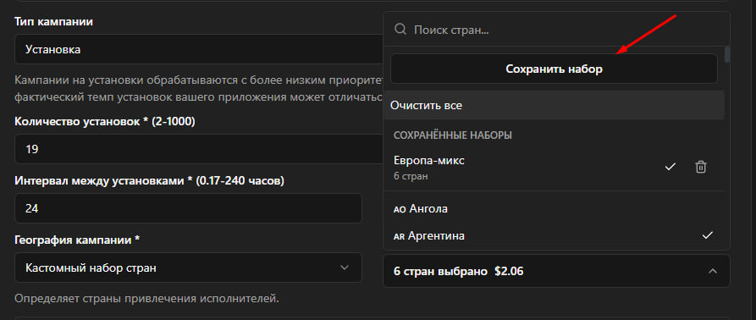Click Очистить все option

554,105
